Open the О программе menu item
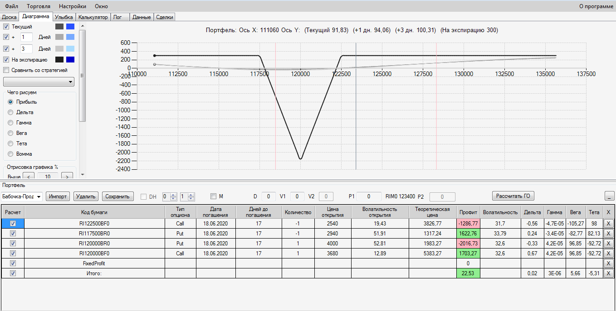This screenshot has width=616, height=311. (x=596, y=6)
